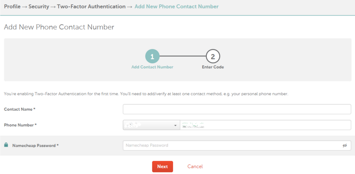Click the Contact Name label

(x=20, y=109)
